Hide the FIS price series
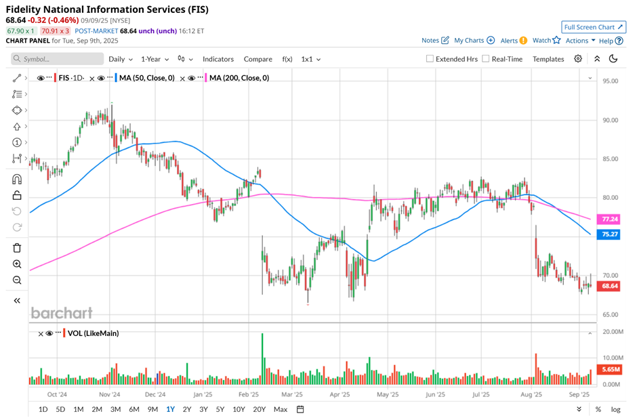The image size is (637, 418). coord(41,78)
